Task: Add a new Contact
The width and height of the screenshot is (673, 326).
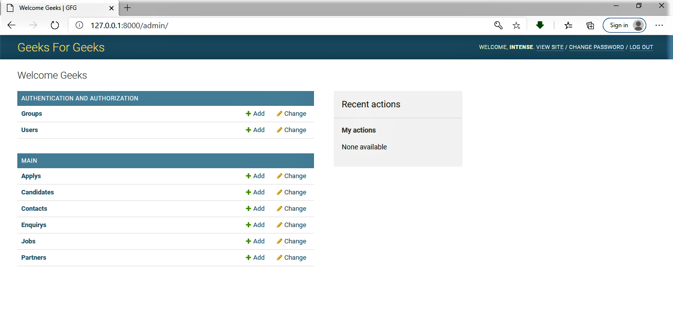Action: coord(255,209)
